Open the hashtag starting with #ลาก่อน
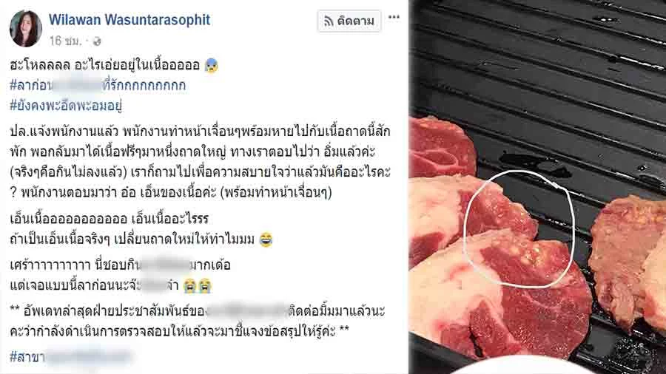This screenshot has width=666, height=374. [98, 85]
